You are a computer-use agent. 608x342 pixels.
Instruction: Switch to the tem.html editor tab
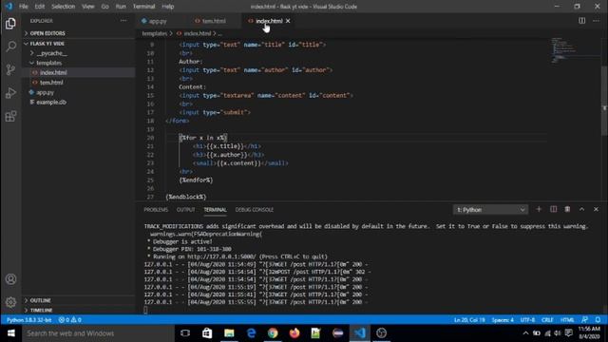point(214,21)
